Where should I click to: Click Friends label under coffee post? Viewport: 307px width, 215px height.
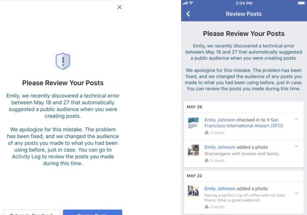(218, 207)
